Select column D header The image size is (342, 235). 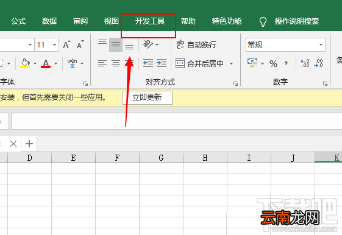tap(29, 157)
